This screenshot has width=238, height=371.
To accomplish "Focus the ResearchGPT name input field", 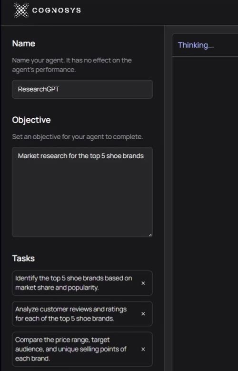I will click(82, 89).
